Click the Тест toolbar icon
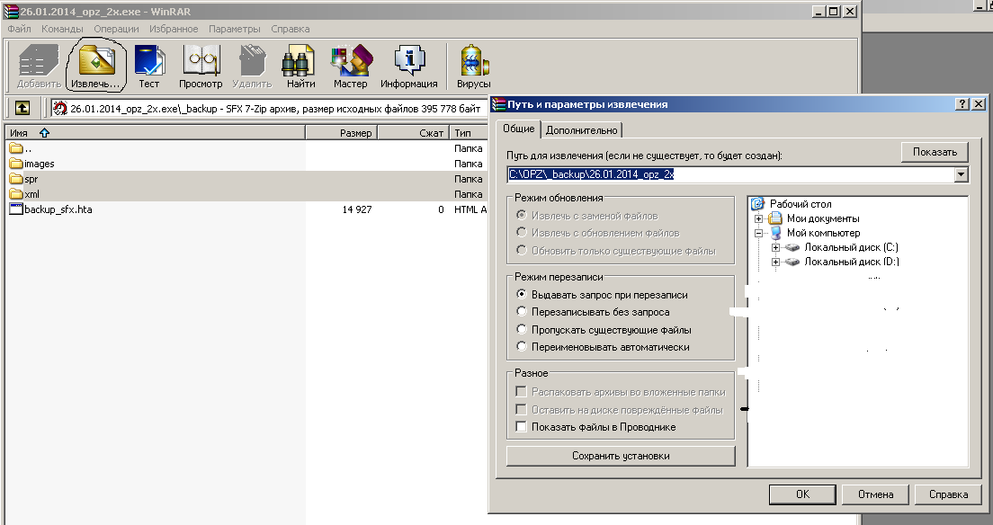Screen dimensions: 993x525 coord(148,63)
